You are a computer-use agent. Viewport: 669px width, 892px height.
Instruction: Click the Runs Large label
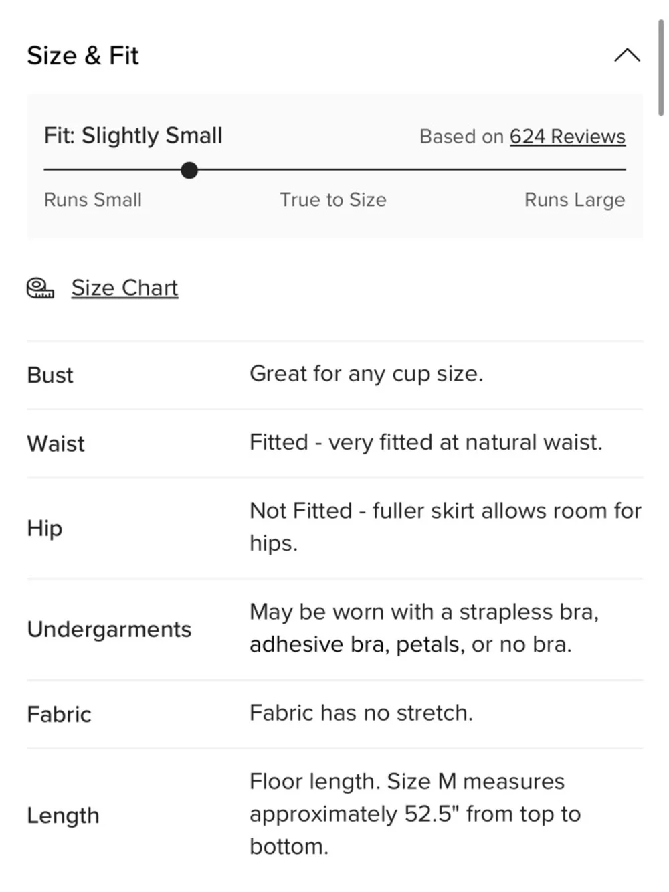574,199
